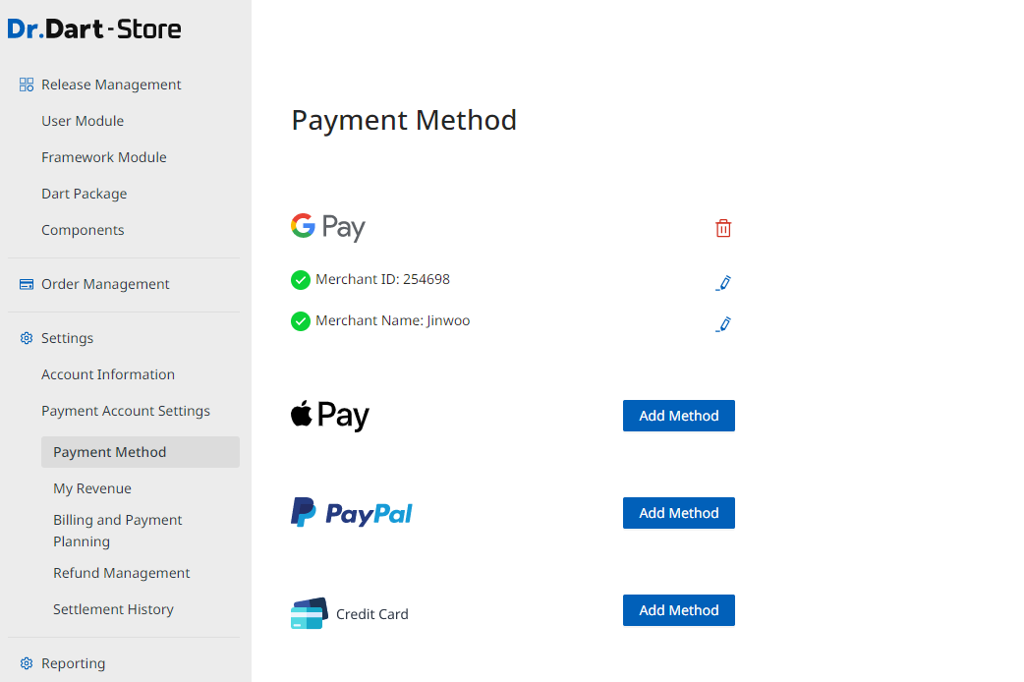Open Release Management section
This screenshot has height=682, width=1024.
[111, 85]
